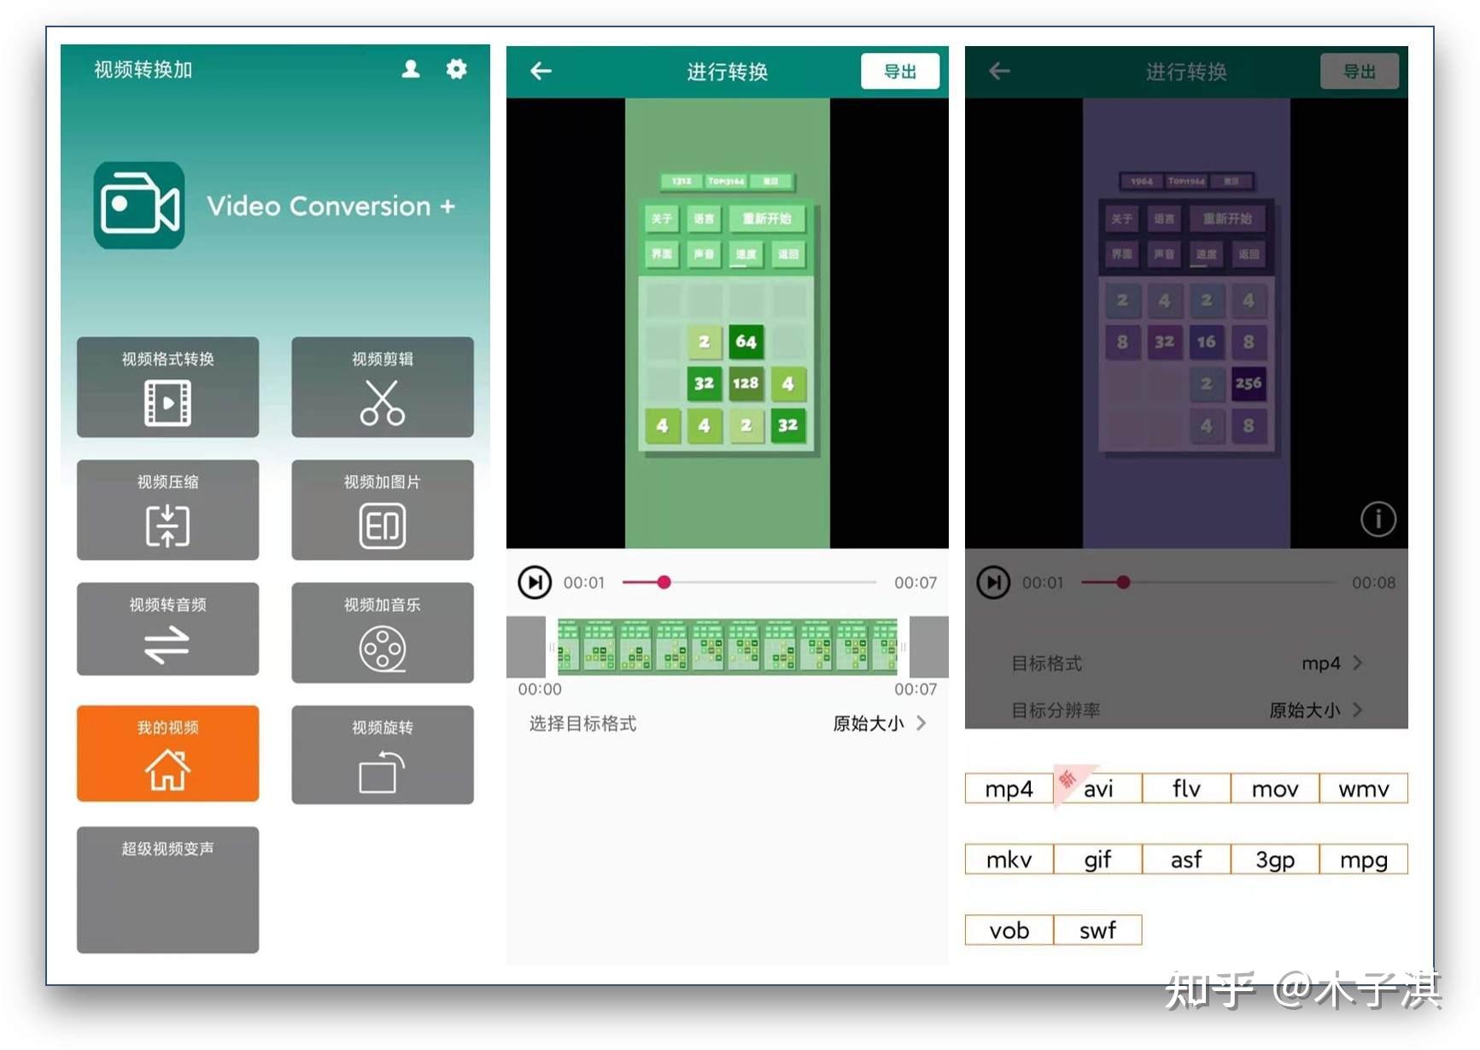1480x1050 pixels.
Task: Select flv format option
Action: coord(1186,788)
